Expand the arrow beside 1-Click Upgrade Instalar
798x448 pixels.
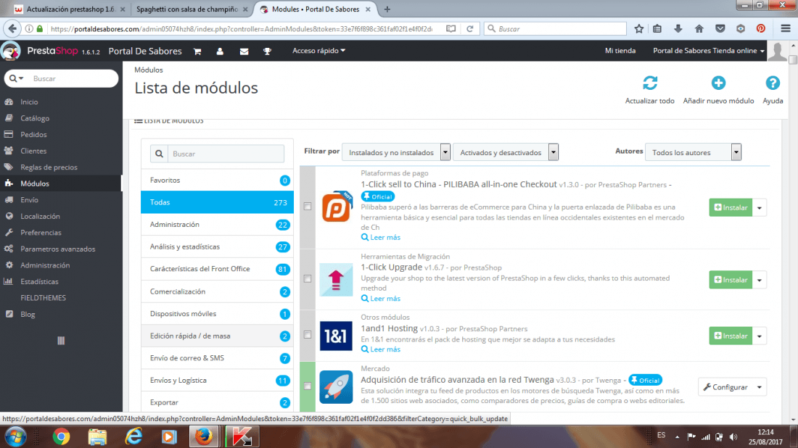tap(760, 280)
